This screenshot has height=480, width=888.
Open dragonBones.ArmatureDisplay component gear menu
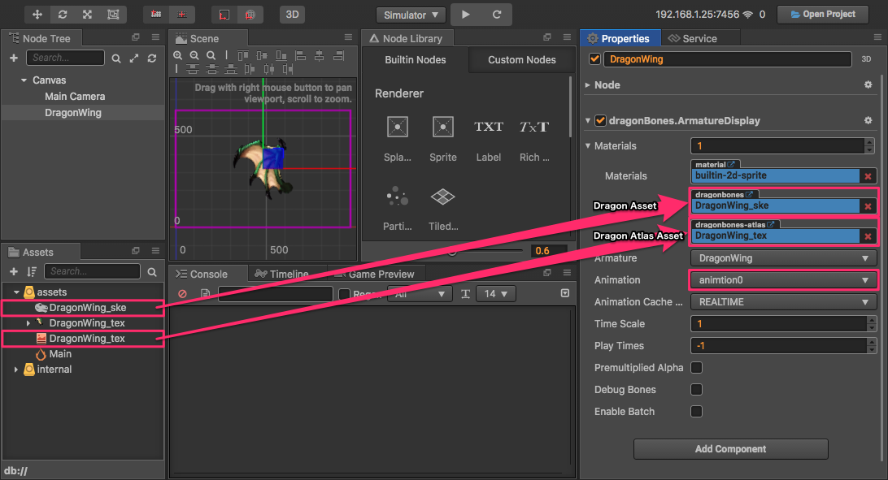[x=868, y=120]
